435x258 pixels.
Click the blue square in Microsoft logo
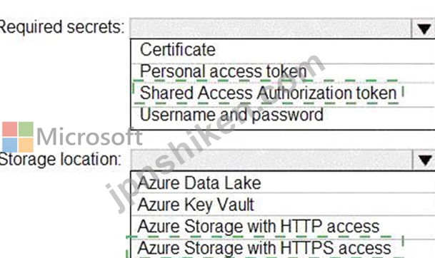click(10, 145)
